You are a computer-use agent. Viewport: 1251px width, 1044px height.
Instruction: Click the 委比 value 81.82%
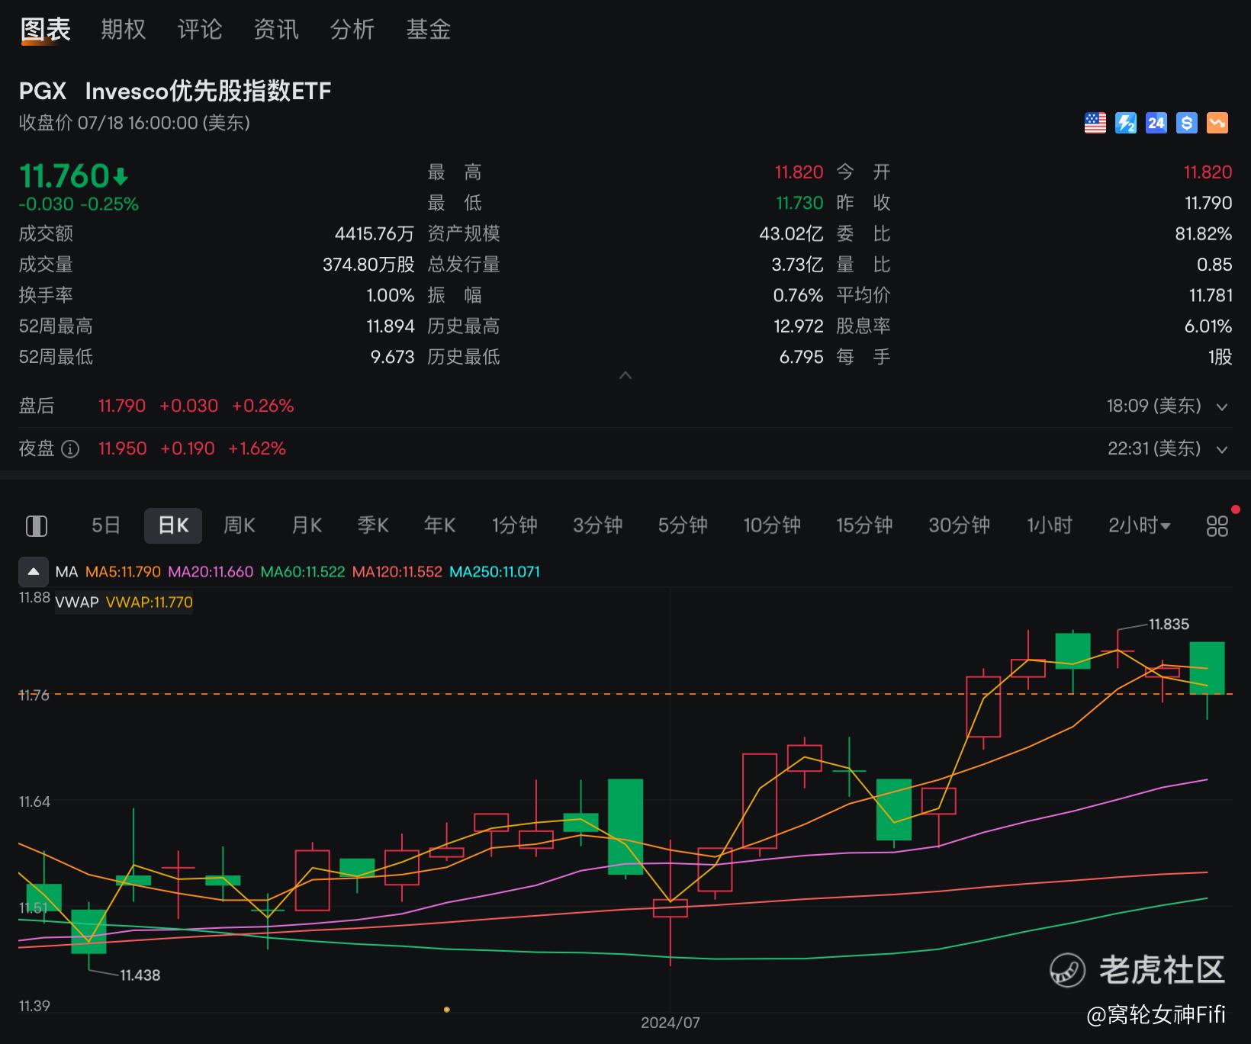pyautogui.click(x=1204, y=234)
